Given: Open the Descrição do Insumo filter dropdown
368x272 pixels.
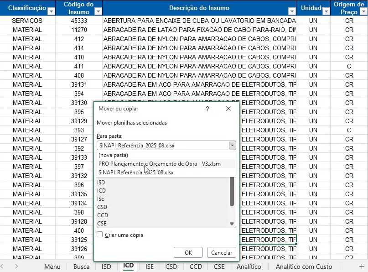Looking at the screenshot, I should pyautogui.click(x=291, y=11).
